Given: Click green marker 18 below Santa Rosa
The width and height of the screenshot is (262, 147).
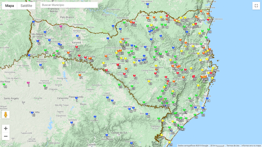Looking at the screenshot, I should click(x=4, y=84).
